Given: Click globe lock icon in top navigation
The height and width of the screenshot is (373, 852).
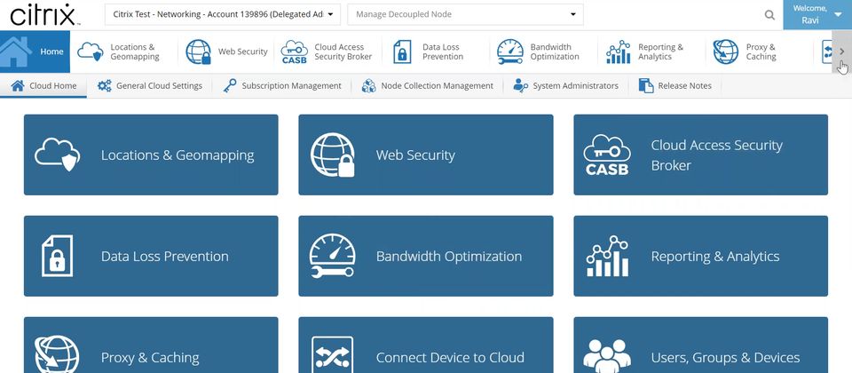Looking at the screenshot, I should 198,52.
